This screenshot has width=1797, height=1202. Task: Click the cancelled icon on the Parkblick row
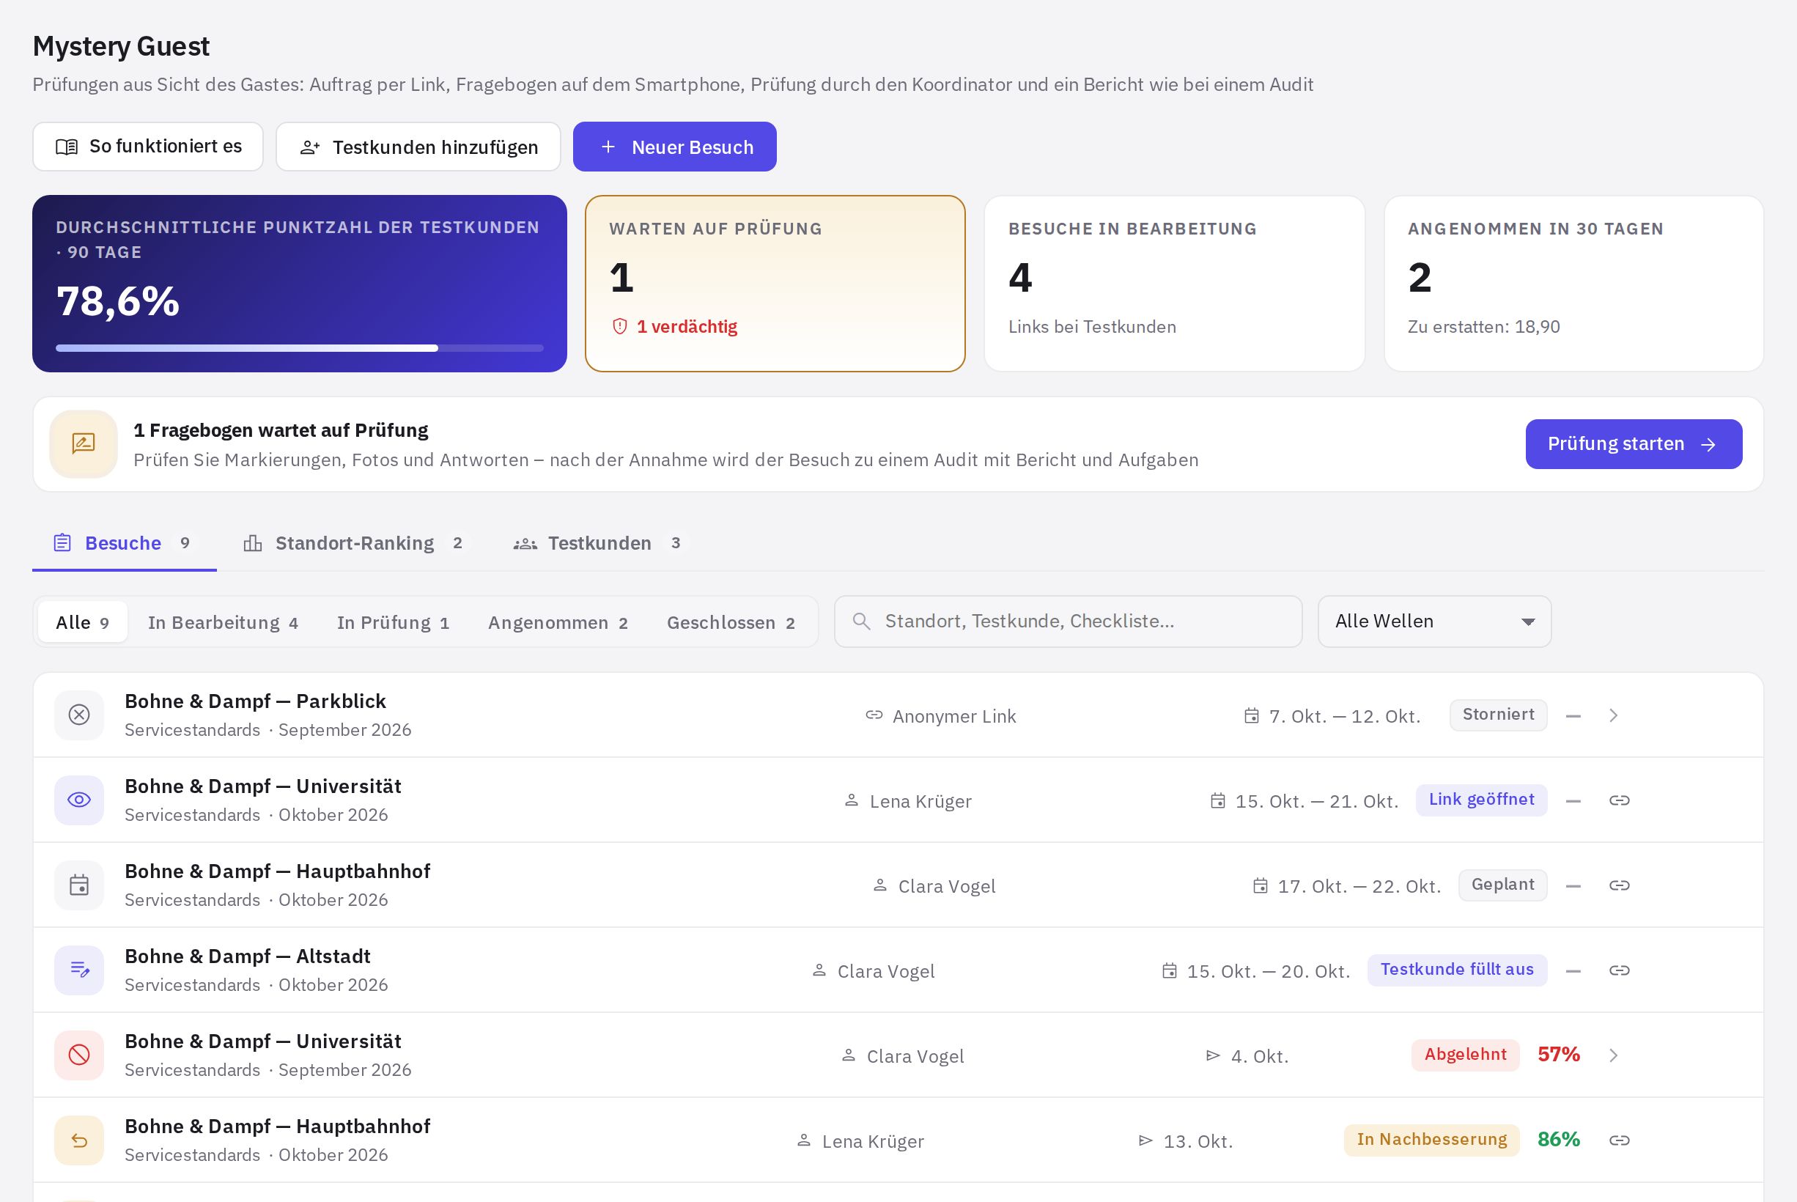(x=79, y=715)
